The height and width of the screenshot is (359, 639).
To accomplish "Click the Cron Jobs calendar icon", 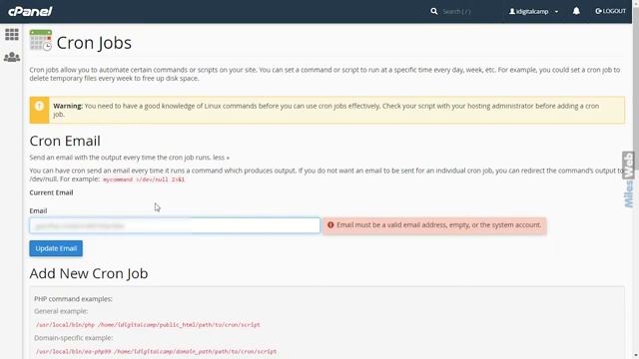I will [x=40, y=40].
